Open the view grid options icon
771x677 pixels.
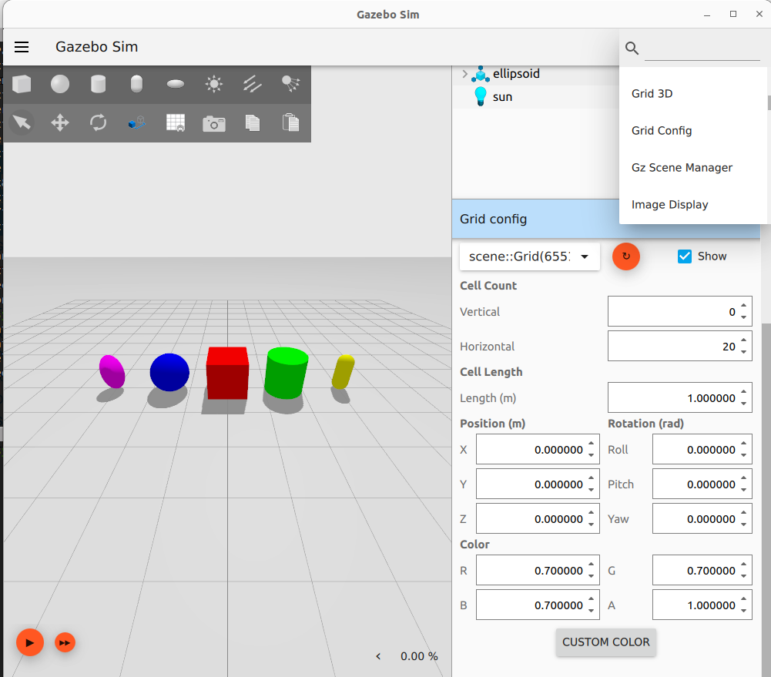point(176,122)
